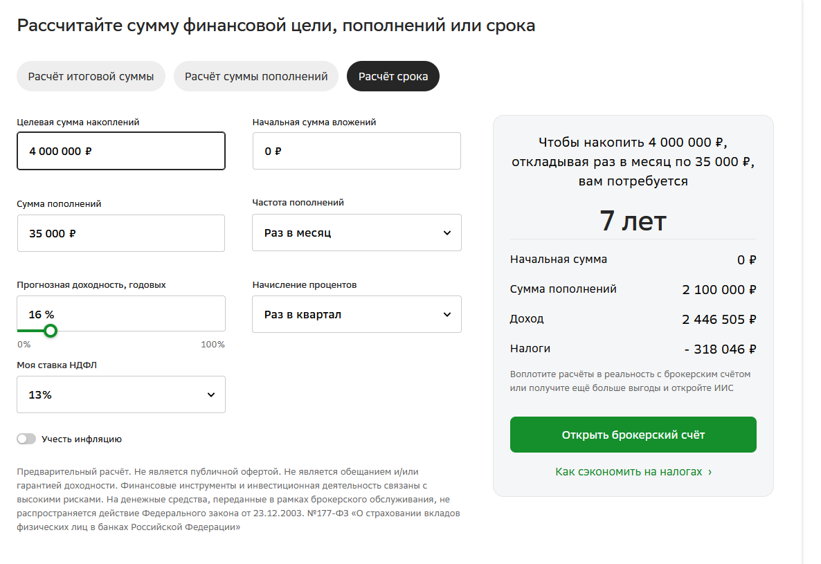
Task: Click the chevron in Раз в месяц selector
Action: coord(446,233)
